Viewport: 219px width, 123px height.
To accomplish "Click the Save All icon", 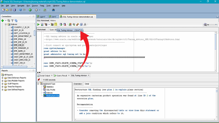I will tap(15, 10).
